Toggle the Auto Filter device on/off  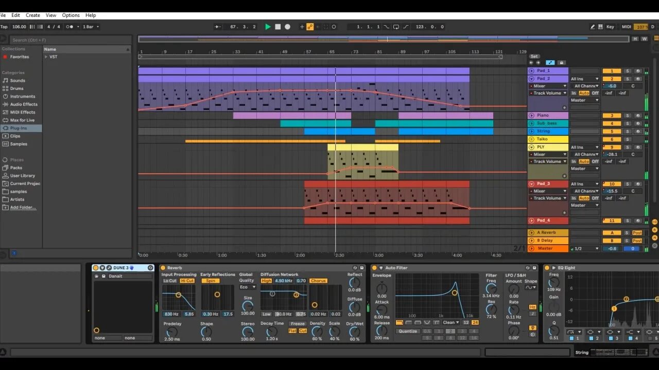pyautogui.click(x=374, y=268)
